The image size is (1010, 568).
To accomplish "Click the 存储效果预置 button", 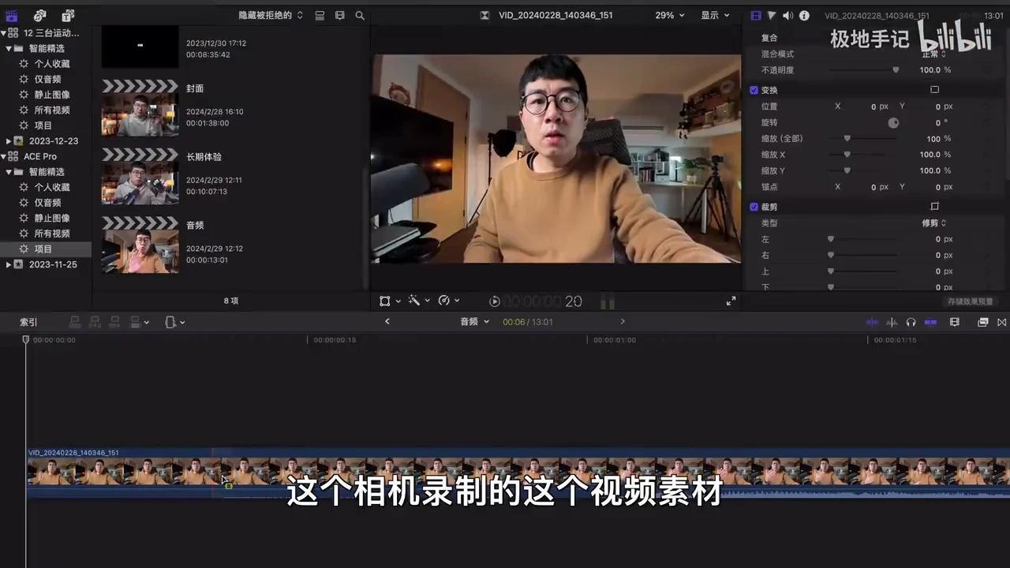I will [971, 301].
